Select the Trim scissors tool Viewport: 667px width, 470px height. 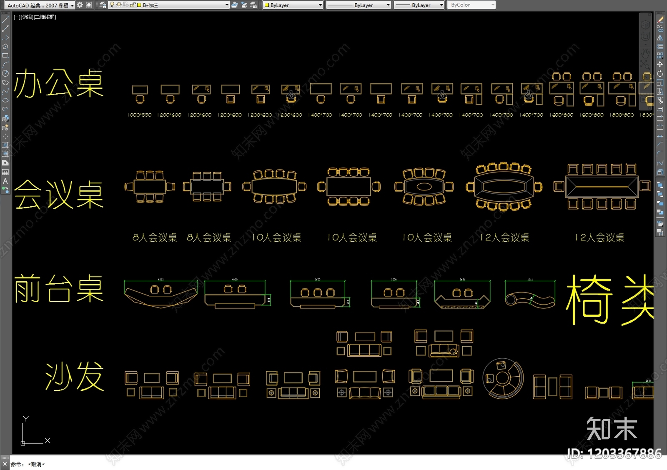[x=660, y=100]
